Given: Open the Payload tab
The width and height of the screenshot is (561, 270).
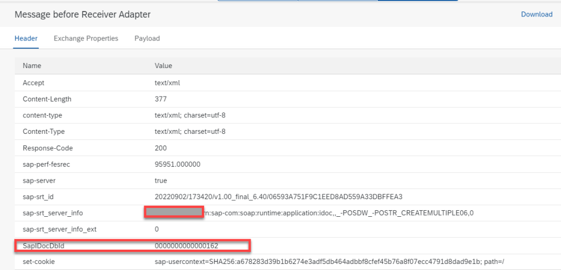Looking at the screenshot, I should (x=147, y=38).
